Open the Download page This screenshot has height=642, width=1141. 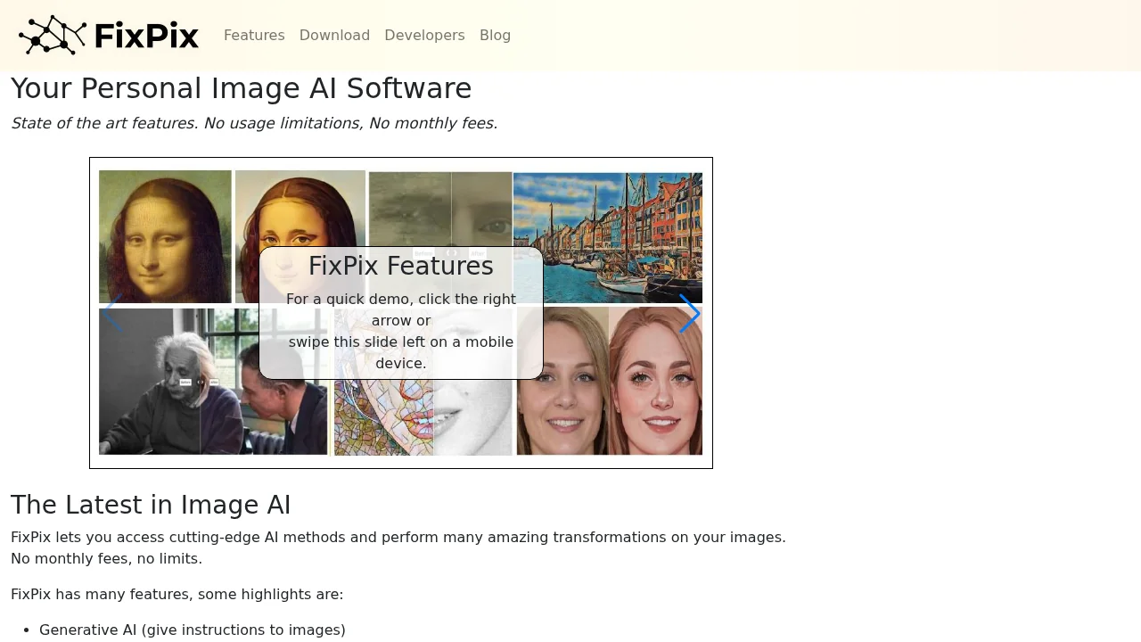[x=334, y=36]
